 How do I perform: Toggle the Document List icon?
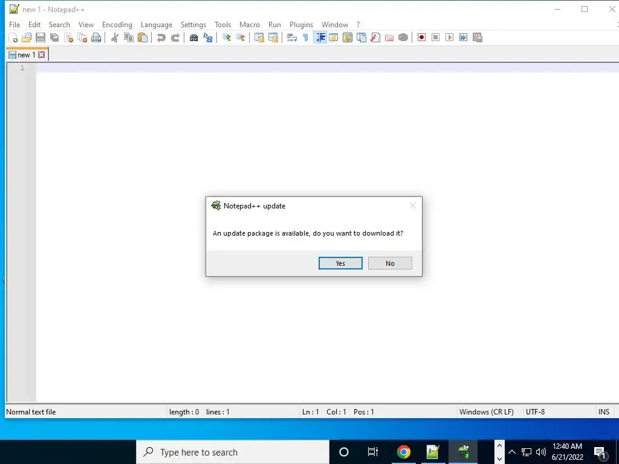[x=361, y=37]
